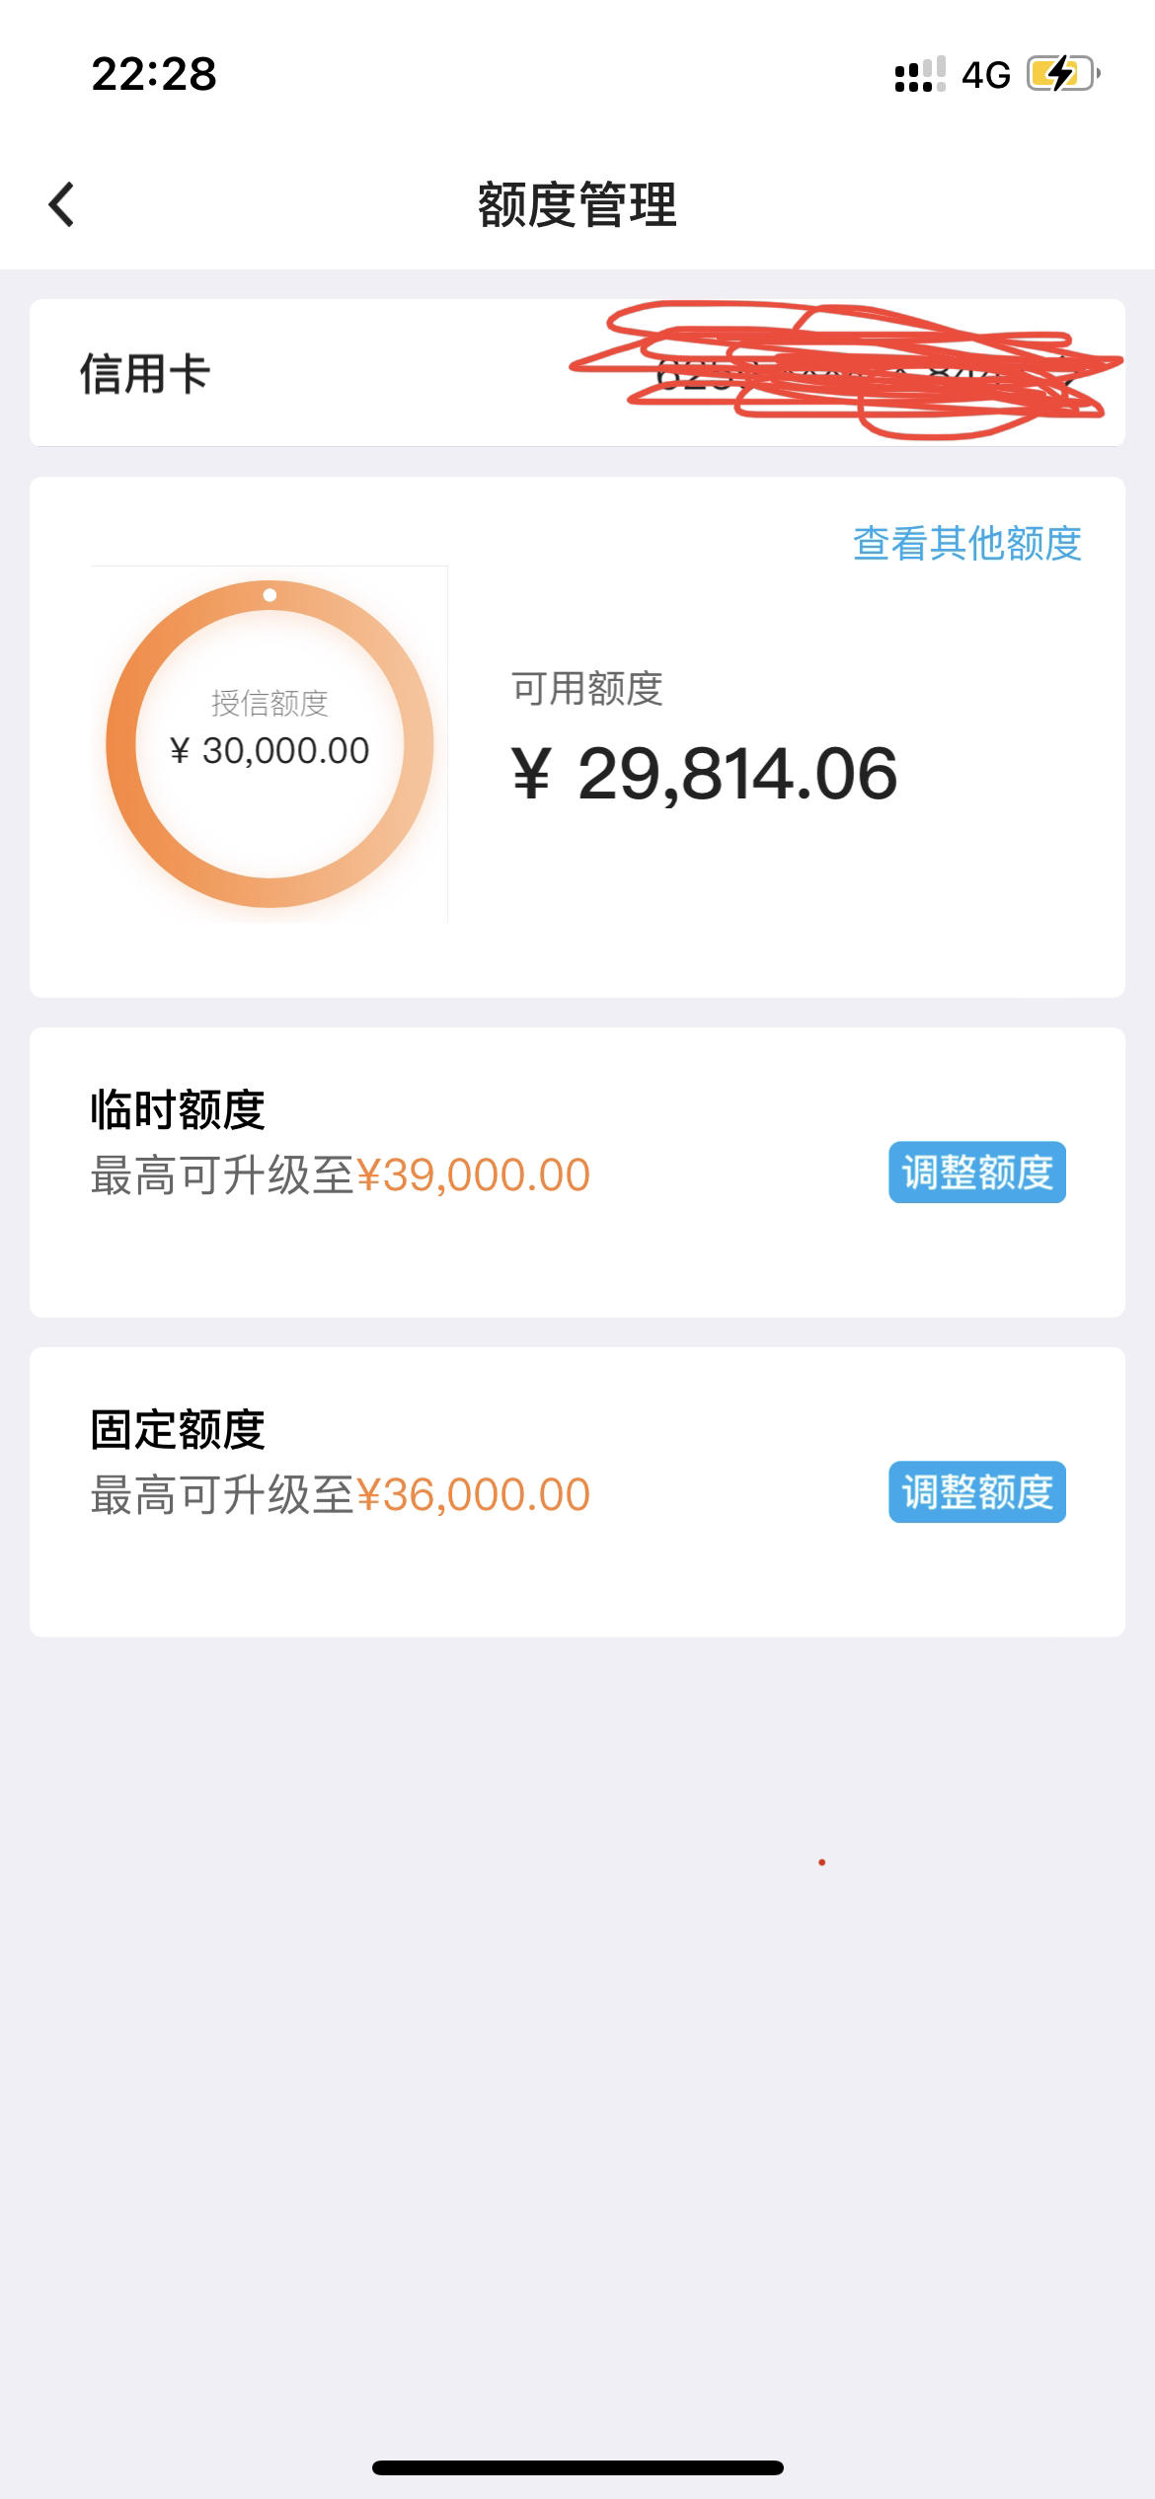This screenshot has height=2499, width=1155.
Task: Select the 信用卡 card row
Action: tap(577, 373)
